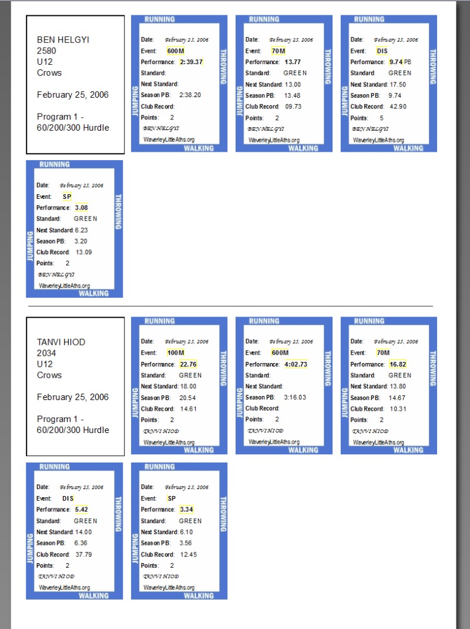Select the 3.34 shot put performance value
Screen dimensions: 470x629
point(186,510)
